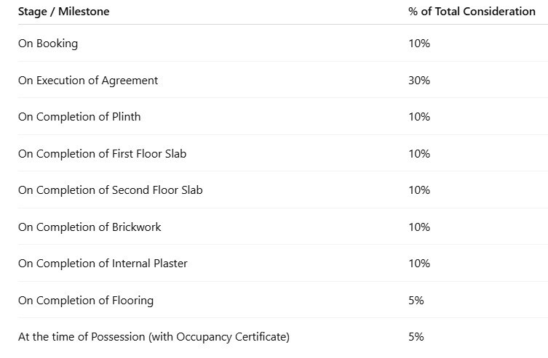This screenshot has width=548, height=358.
Task: Select the "On Booking" cell
Action: click(x=48, y=44)
